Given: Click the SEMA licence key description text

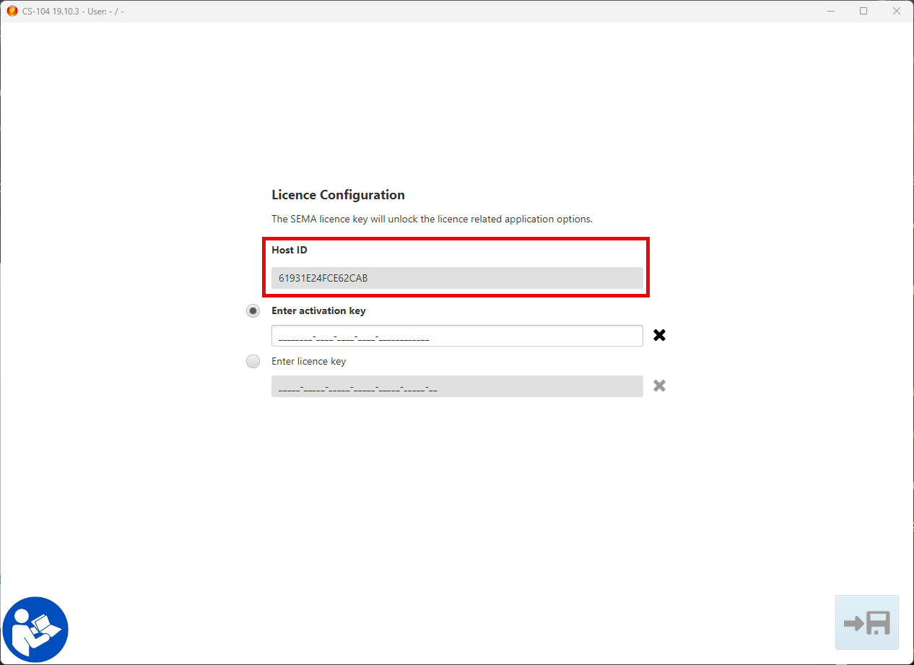Looking at the screenshot, I should [432, 219].
